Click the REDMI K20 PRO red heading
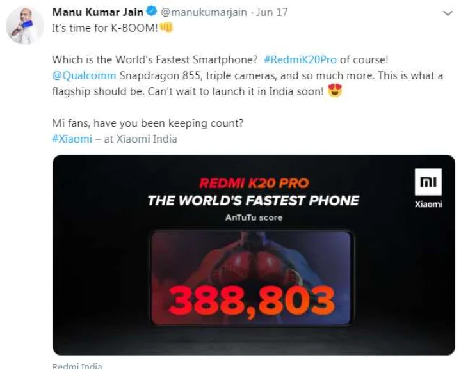 coord(254,183)
